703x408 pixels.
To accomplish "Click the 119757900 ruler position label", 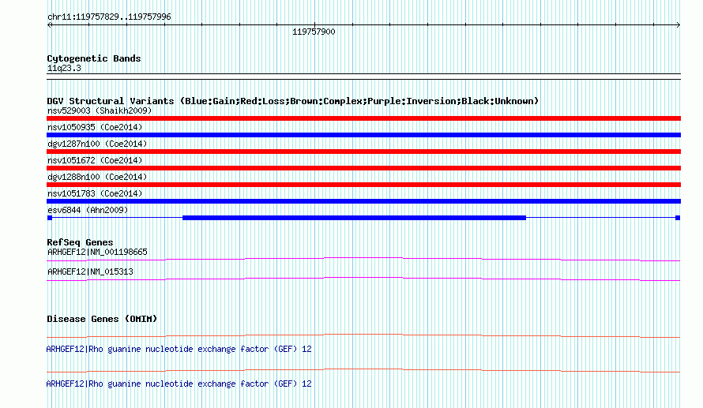I will [314, 32].
